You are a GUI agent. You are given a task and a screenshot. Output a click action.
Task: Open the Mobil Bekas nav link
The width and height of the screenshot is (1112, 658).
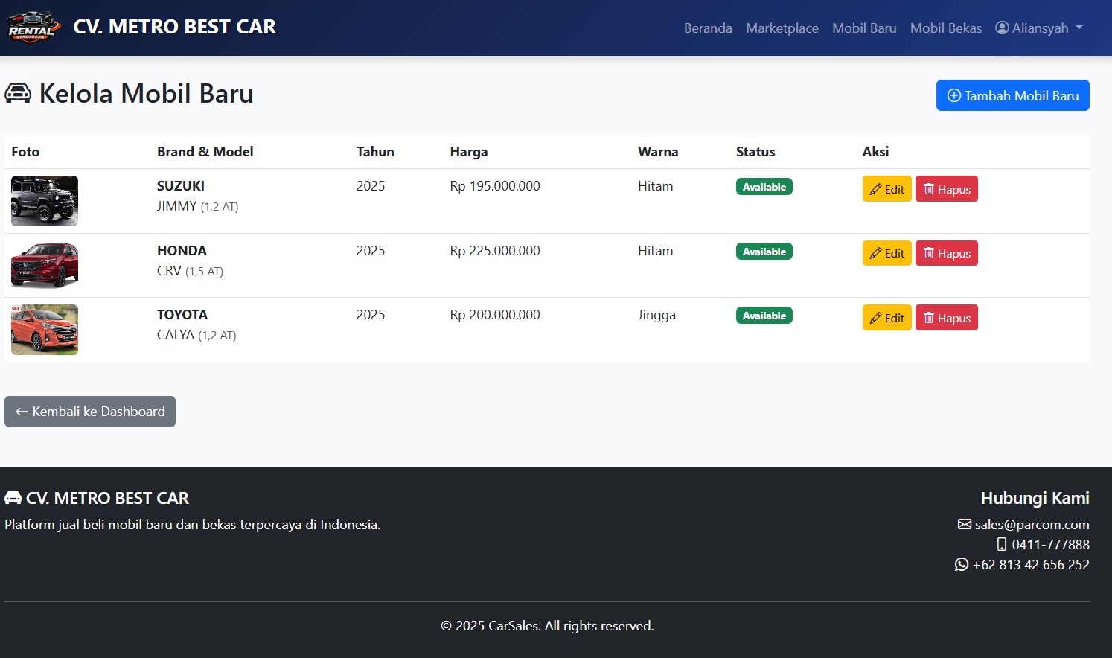(946, 28)
